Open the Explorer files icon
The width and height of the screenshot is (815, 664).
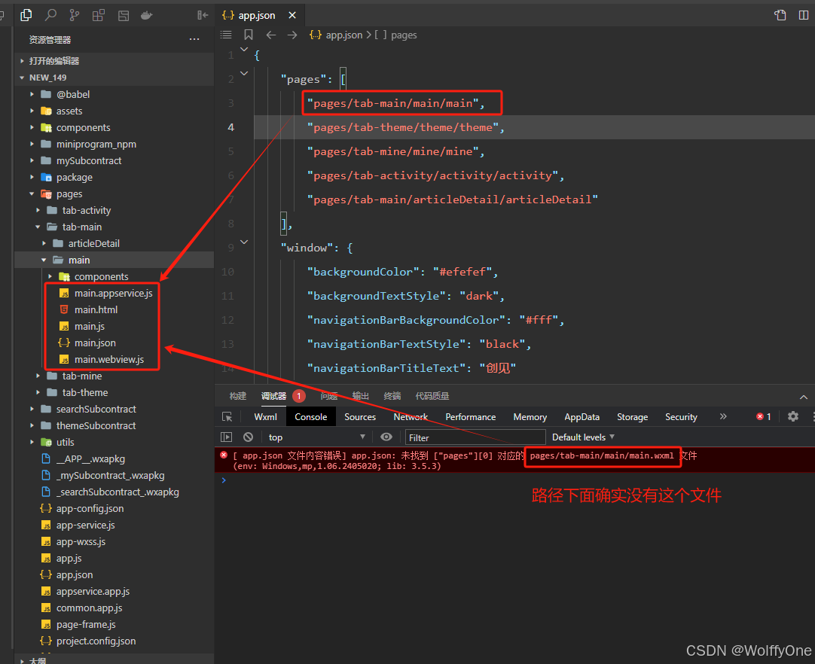(26, 15)
